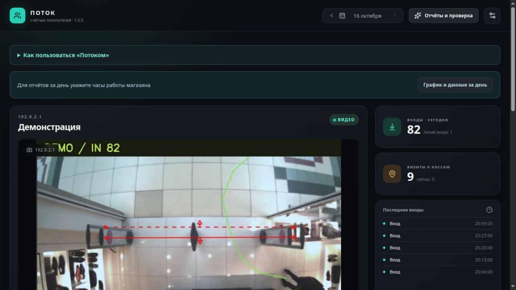Image resolution: width=516 pixels, height=290 pixels.
Task: Expand «Как пользоваться «Потоком»» section
Action: point(255,55)
